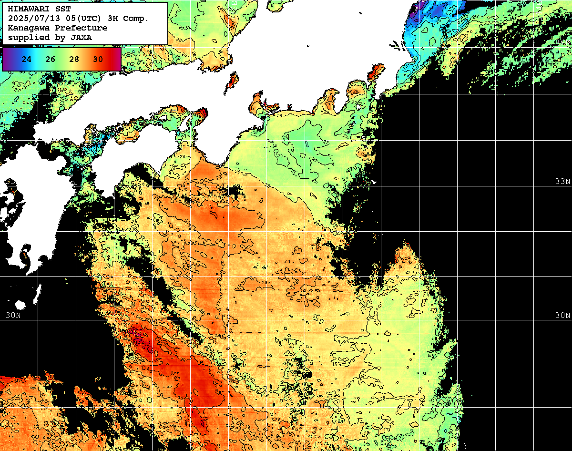Click the "2025/07/13 05(UTC) 3H Comp." timestamp line
The height and width of the screenshot is (451, 572).
point(79,19)
